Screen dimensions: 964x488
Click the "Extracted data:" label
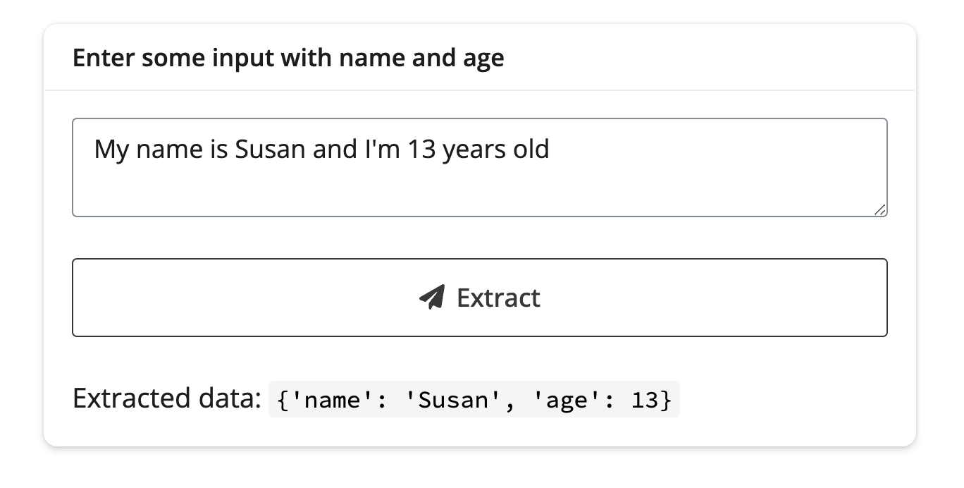tap(166, 398)
